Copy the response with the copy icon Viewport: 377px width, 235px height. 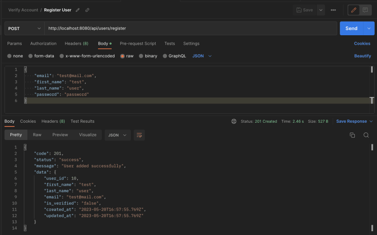click(352, 135)
